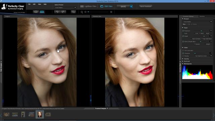This screenshot has height=121, width=215.
Task: Open the Edit menu
Action: pos(34,4)
